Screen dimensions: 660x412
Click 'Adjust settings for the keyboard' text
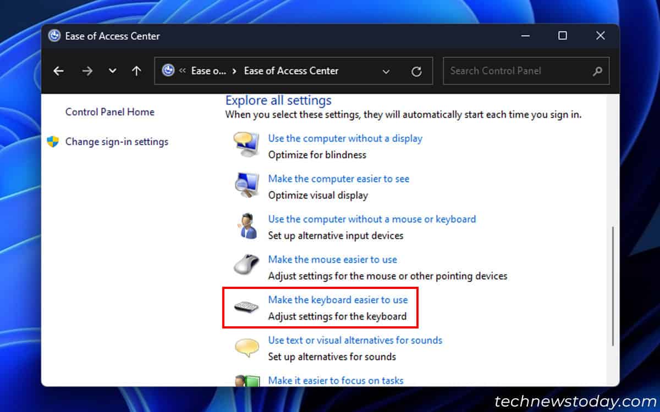coord(337,316)
